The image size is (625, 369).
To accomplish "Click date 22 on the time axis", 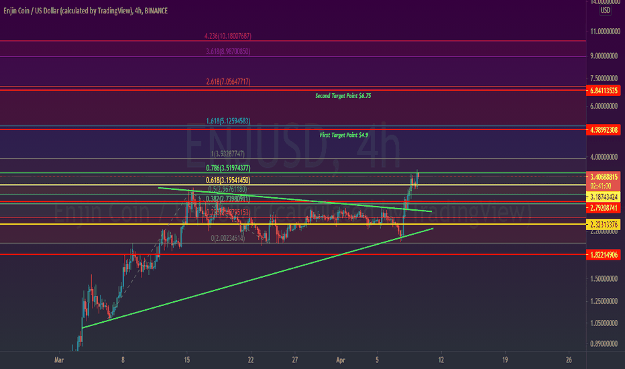I will pyautogui.click(x=251, y=360).
